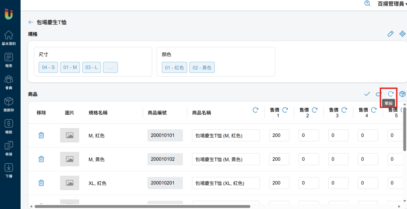Image resolution: width=407 pixels, height=209 pixels.
Task: Click the pencil edit icon for 規格
Action: click(390, 34)
